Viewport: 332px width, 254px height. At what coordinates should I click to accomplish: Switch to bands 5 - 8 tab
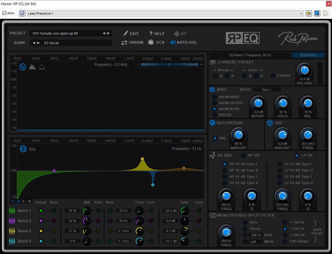tap(26, 201)
